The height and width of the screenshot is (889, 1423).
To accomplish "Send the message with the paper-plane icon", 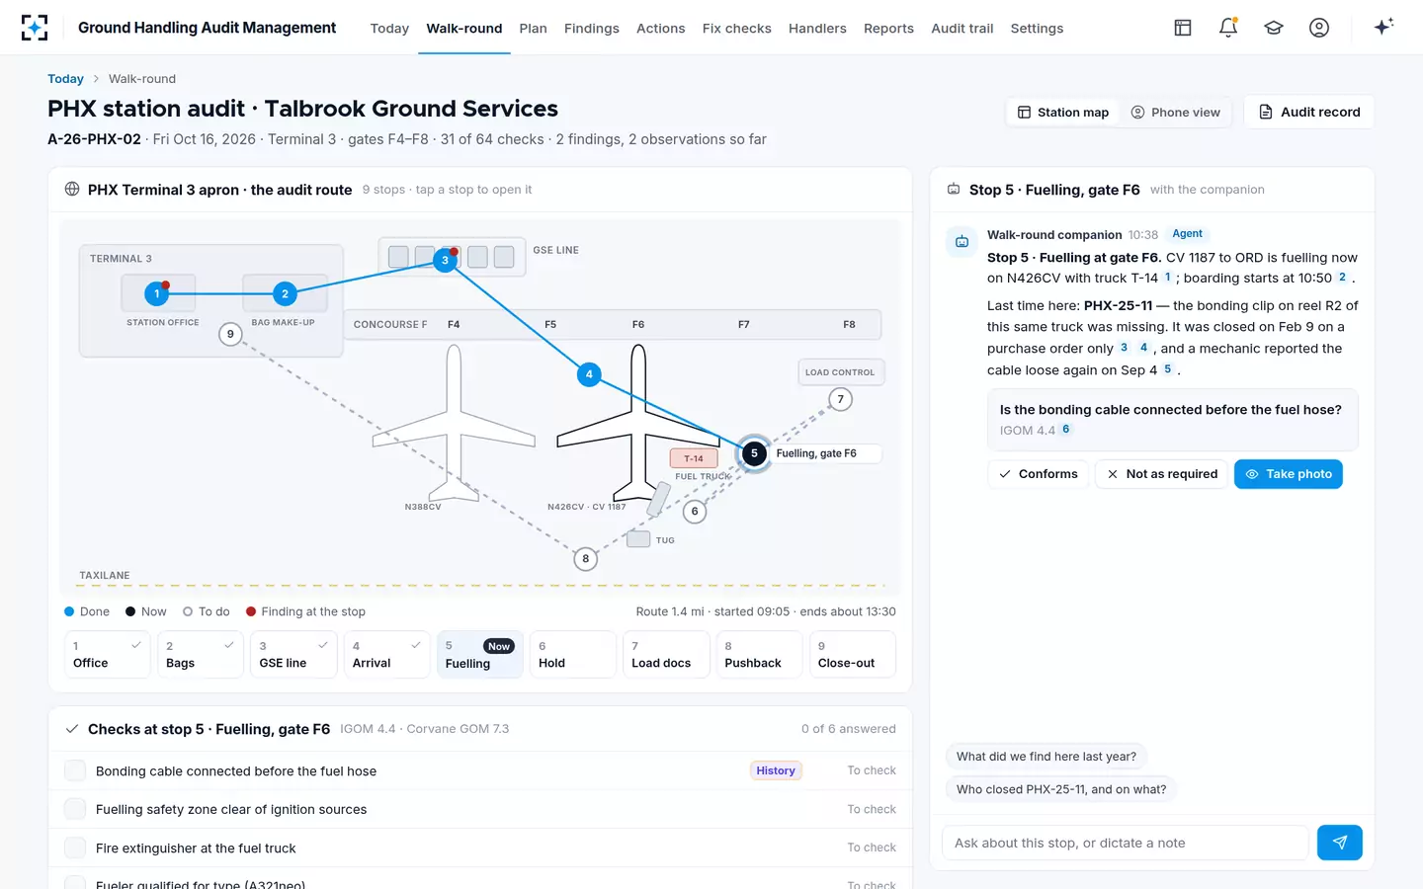I will [x=1340, y=843].
